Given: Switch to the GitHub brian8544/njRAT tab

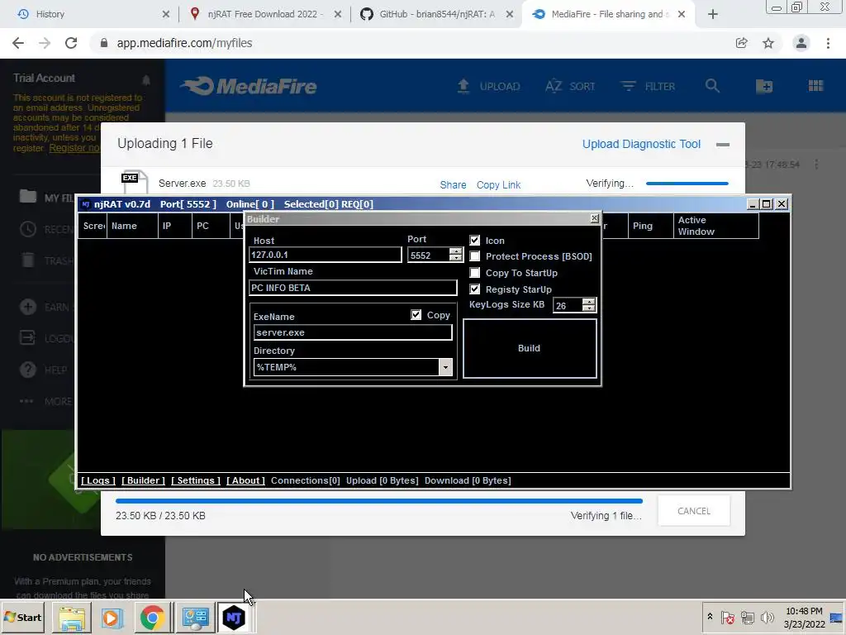Looking at the screenshot, I should point(436,14).
